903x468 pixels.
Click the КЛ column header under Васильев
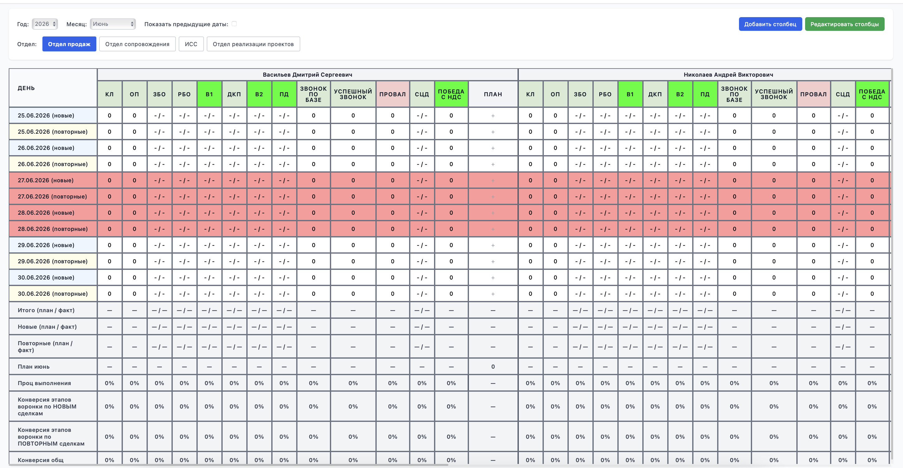tap(109, 94)
